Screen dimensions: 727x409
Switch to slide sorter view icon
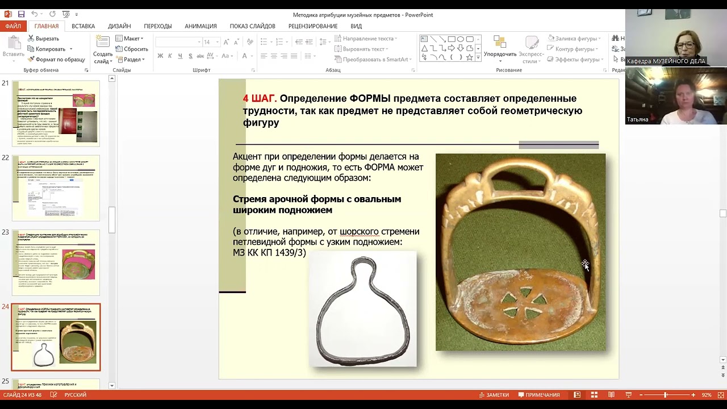pos(594,395)
